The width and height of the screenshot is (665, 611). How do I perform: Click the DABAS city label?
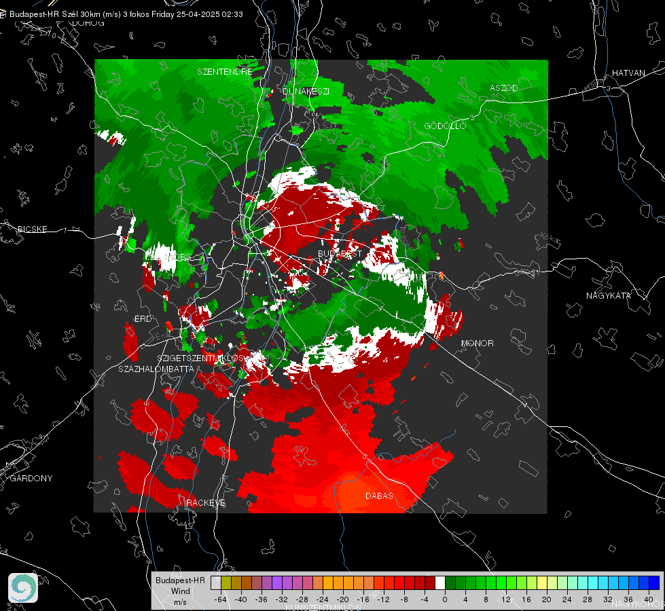[x=379, y=496]
